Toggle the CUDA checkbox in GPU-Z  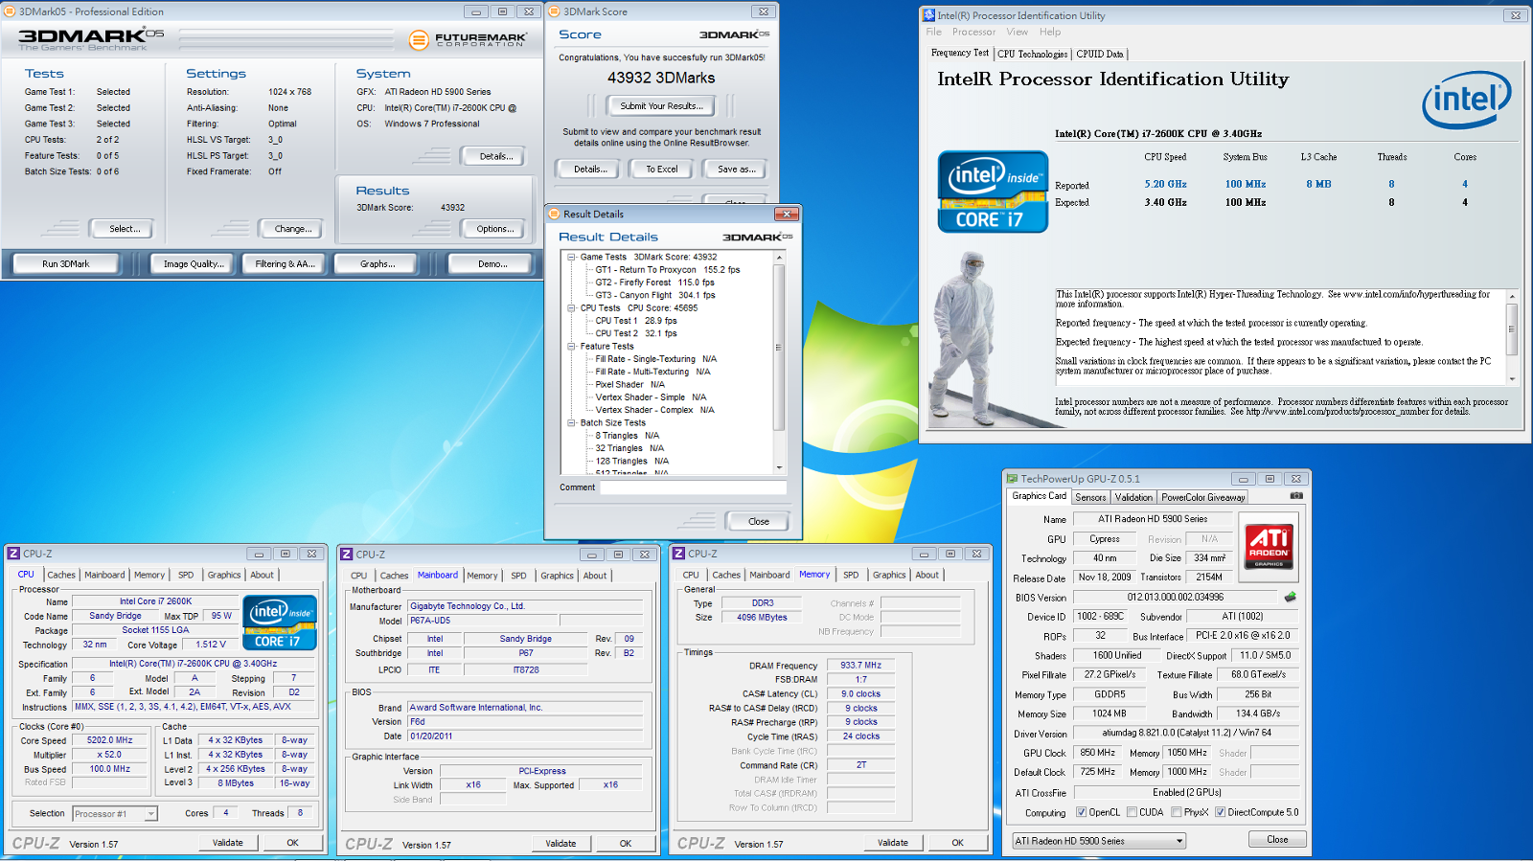(1132, 812)
